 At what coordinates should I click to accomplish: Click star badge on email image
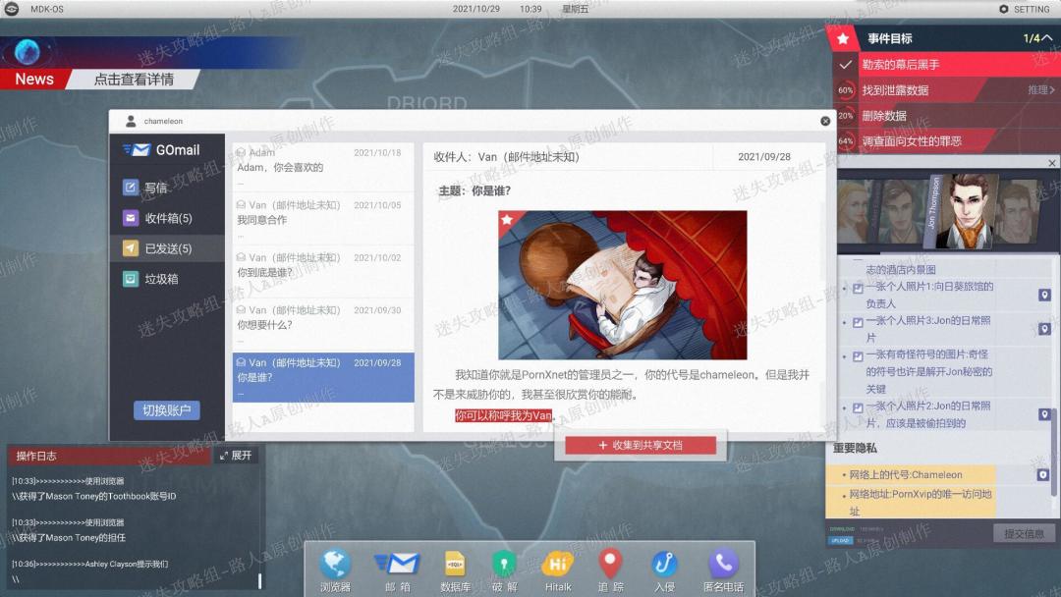click(x=507, y=219)
